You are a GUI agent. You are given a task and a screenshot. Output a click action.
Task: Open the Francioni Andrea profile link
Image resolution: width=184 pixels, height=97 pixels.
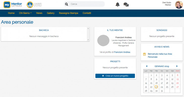point(122,52)
